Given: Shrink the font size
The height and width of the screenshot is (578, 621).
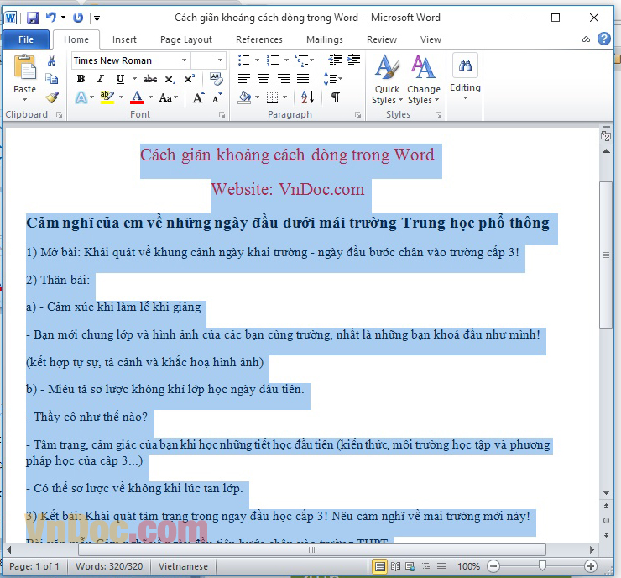Looking at the screenshot, I should tap(217, 97).
